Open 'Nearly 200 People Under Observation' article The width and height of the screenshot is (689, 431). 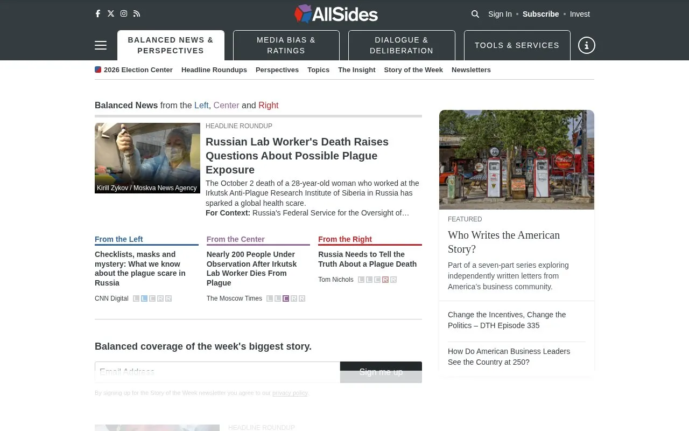[x=251, y=268]
